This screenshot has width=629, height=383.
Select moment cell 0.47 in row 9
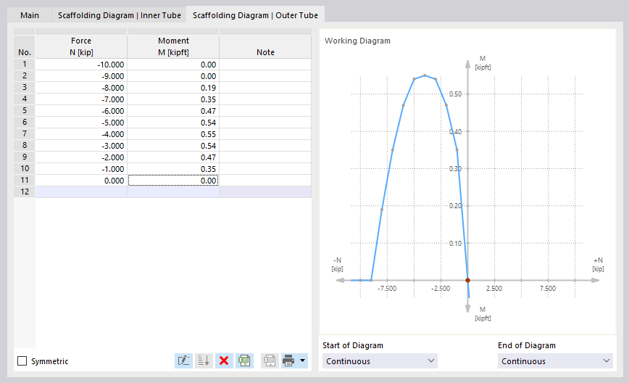point(173,157)
